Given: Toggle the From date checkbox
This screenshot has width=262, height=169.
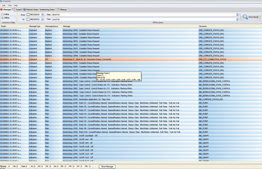Looking at the screenshot, I should (x=28, y=14).
